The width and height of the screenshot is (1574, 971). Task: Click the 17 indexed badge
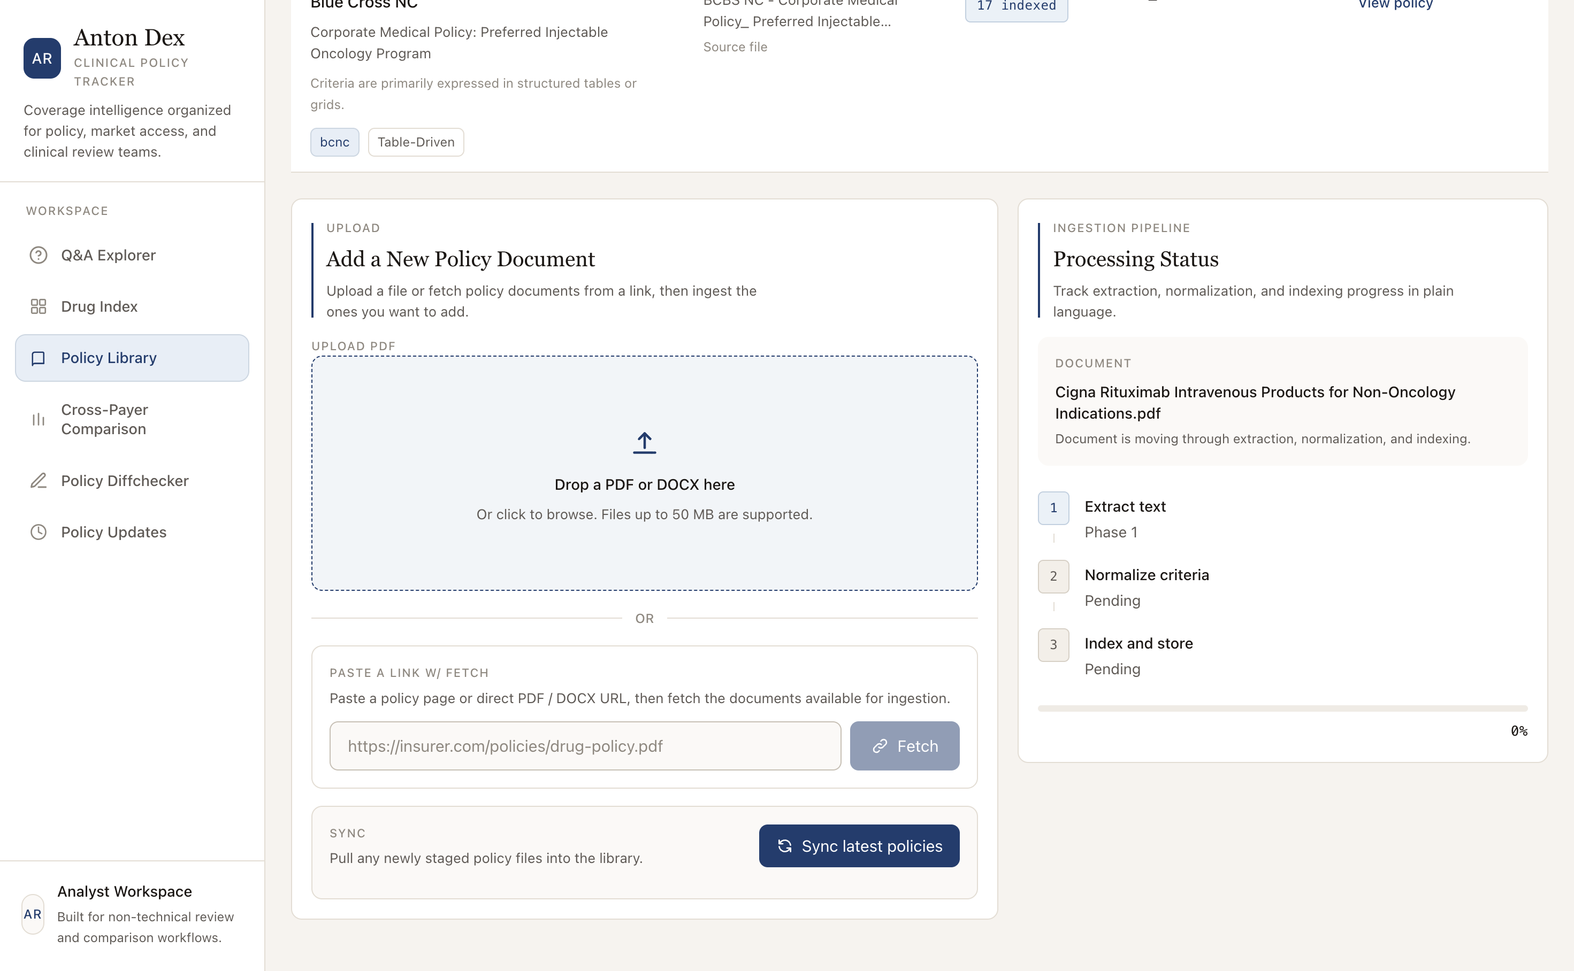point(1015,7)
